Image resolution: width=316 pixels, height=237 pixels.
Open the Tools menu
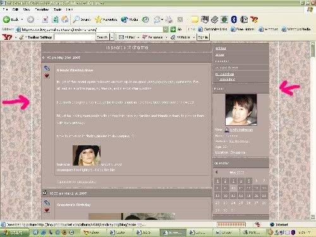click(58, 9)
